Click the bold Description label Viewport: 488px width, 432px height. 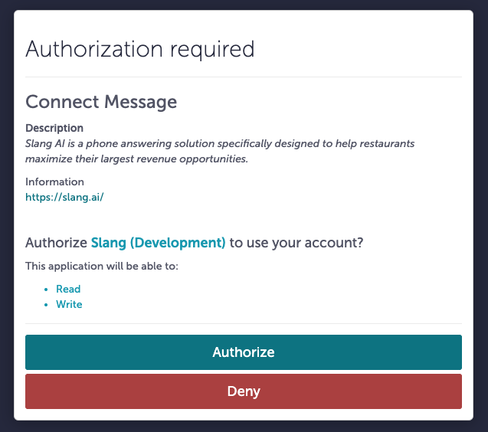point(54,128)
